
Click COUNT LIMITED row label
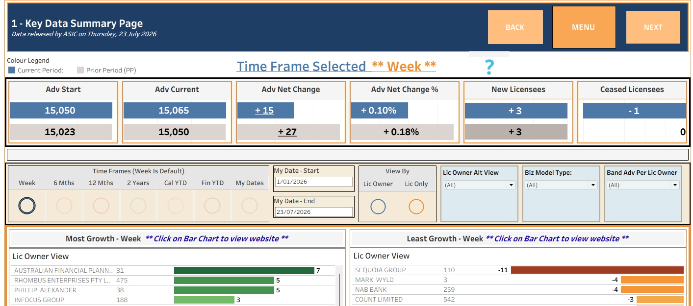click(379, 299)
